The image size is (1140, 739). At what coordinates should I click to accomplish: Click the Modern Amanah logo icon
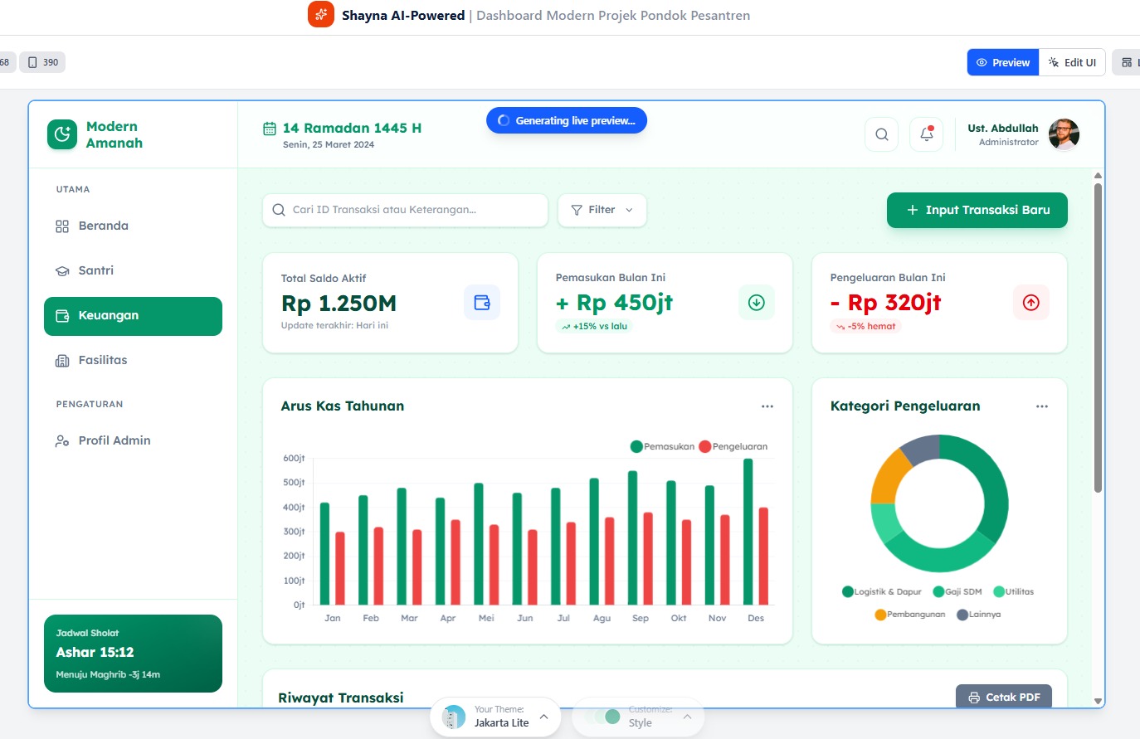tap(61, 134)
